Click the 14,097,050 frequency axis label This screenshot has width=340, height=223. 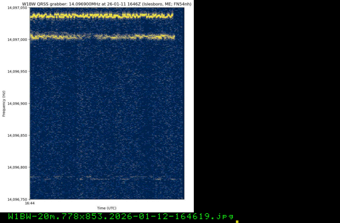point(17,8)
